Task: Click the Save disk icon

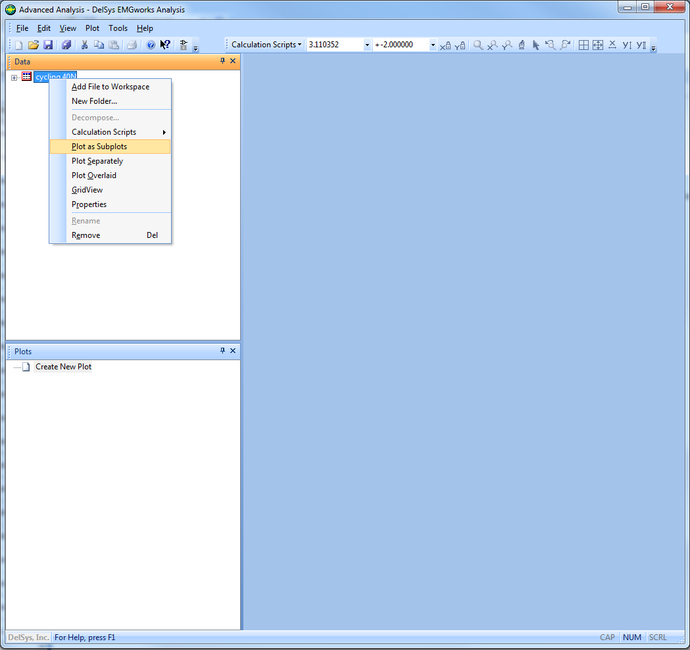Action: (x=48, y=45)
